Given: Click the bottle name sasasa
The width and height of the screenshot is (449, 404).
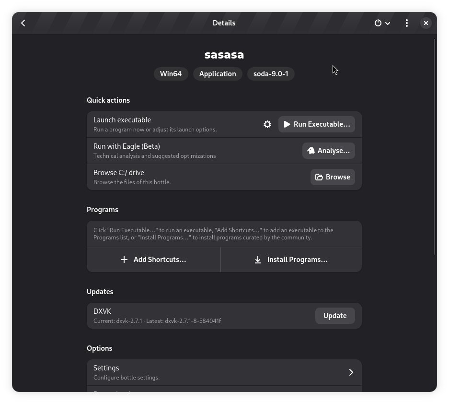Looking at the screenshot, I should click(224, 54).
